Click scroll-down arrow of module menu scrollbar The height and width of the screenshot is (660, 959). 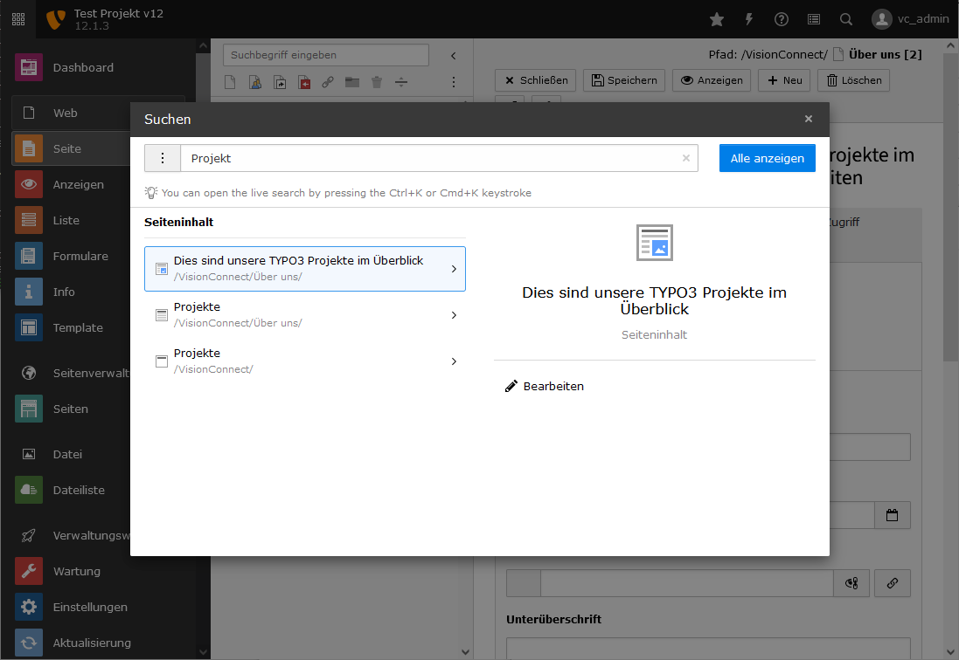(203, 652)
